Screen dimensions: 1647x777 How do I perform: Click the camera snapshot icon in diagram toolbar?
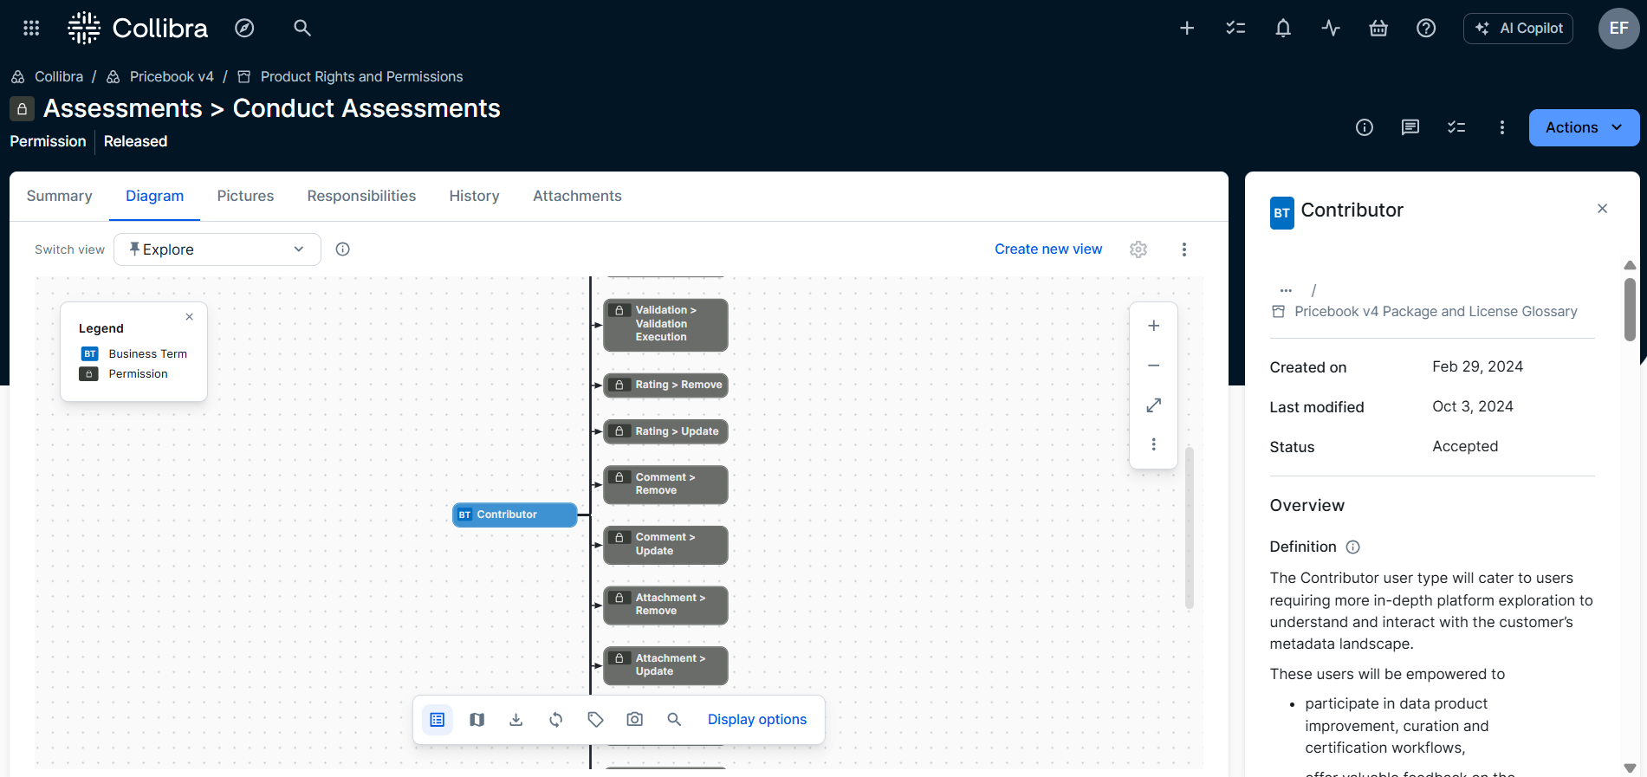point(634,719)
